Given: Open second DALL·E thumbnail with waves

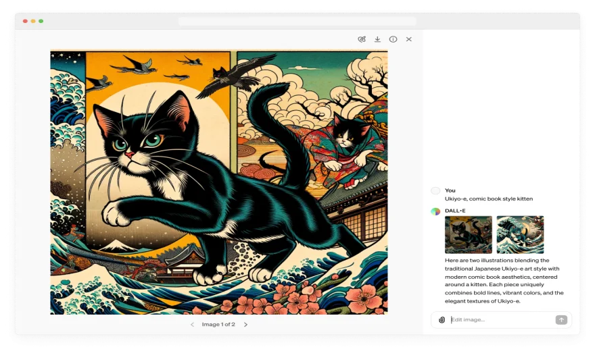Looking at the screenshot, I should point(520,234).
